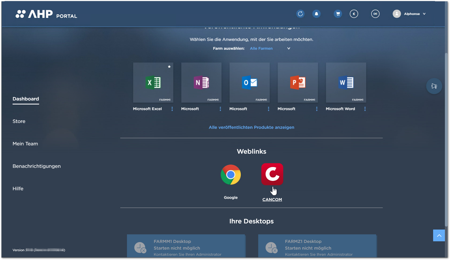Open Farm auswählen dropdown arrow
450x260 pixels.
(289, 48)
